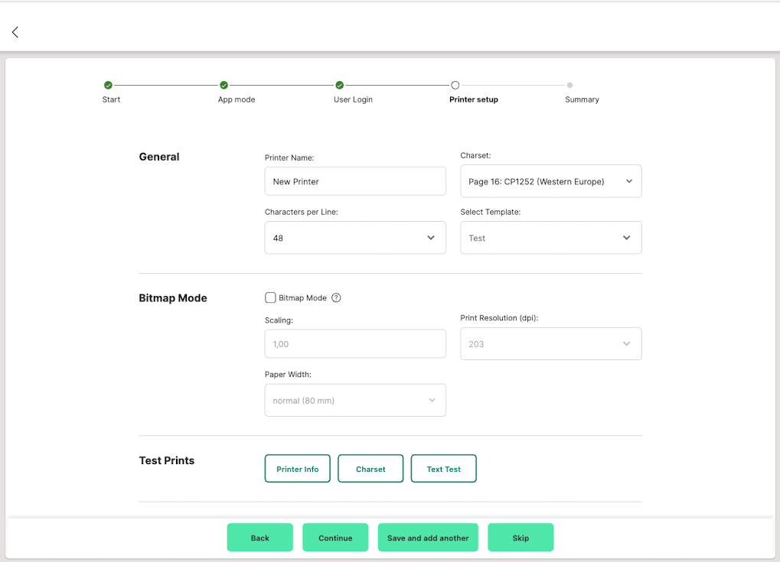The width and height of the screenshot is (780, 562).
Task: Click the User Login step green checkmark
Action: [339, 86]
